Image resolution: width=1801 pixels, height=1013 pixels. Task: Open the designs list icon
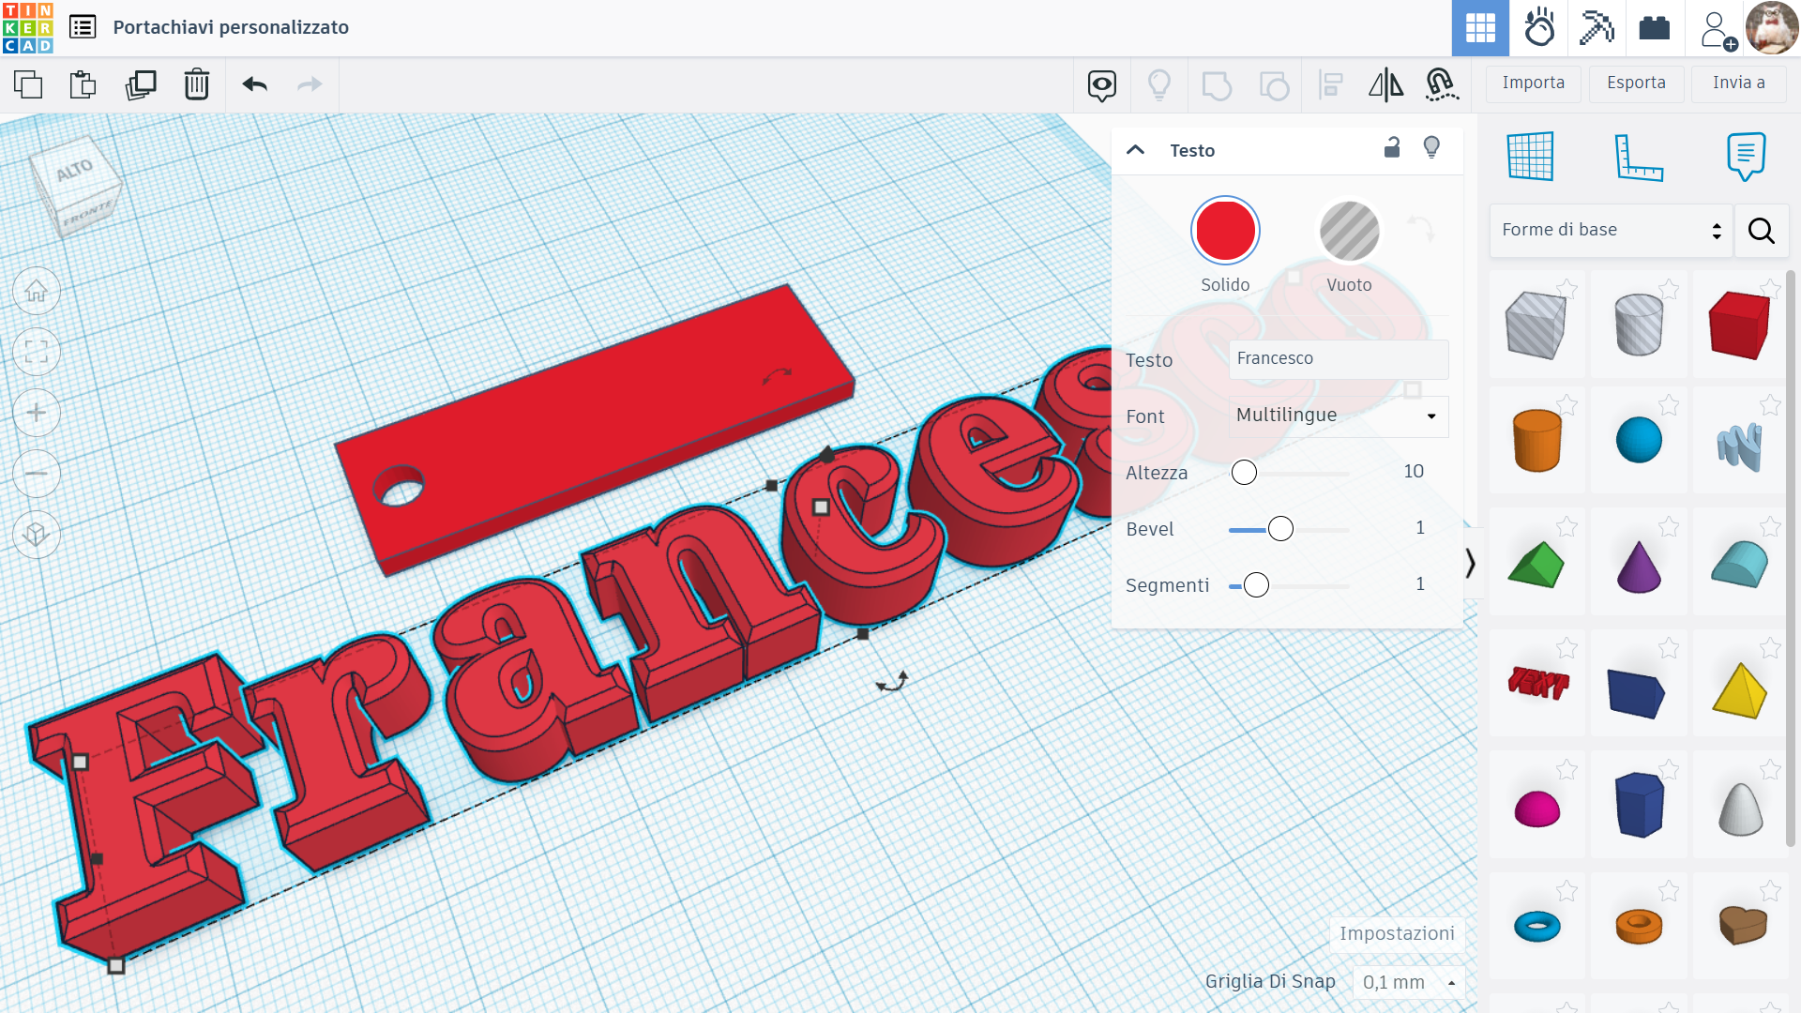coord(83,27)
